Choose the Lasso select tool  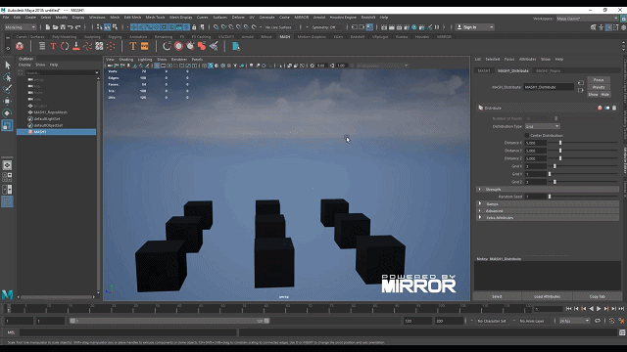click(x=7, y=77)
